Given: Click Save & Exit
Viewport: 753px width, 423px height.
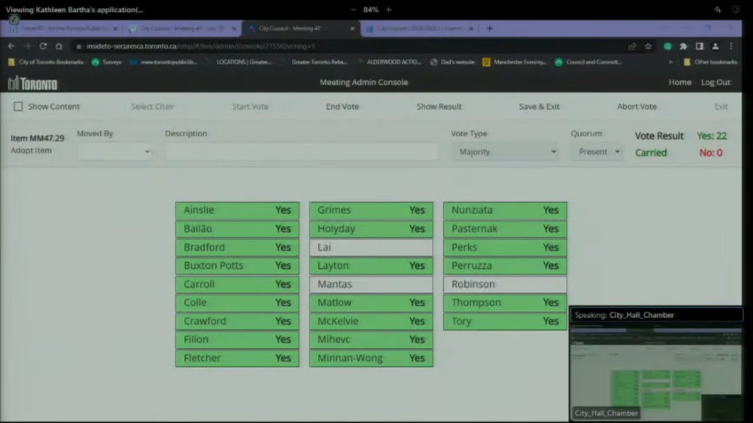Looking at the screenshot, I should pos(539,107).
